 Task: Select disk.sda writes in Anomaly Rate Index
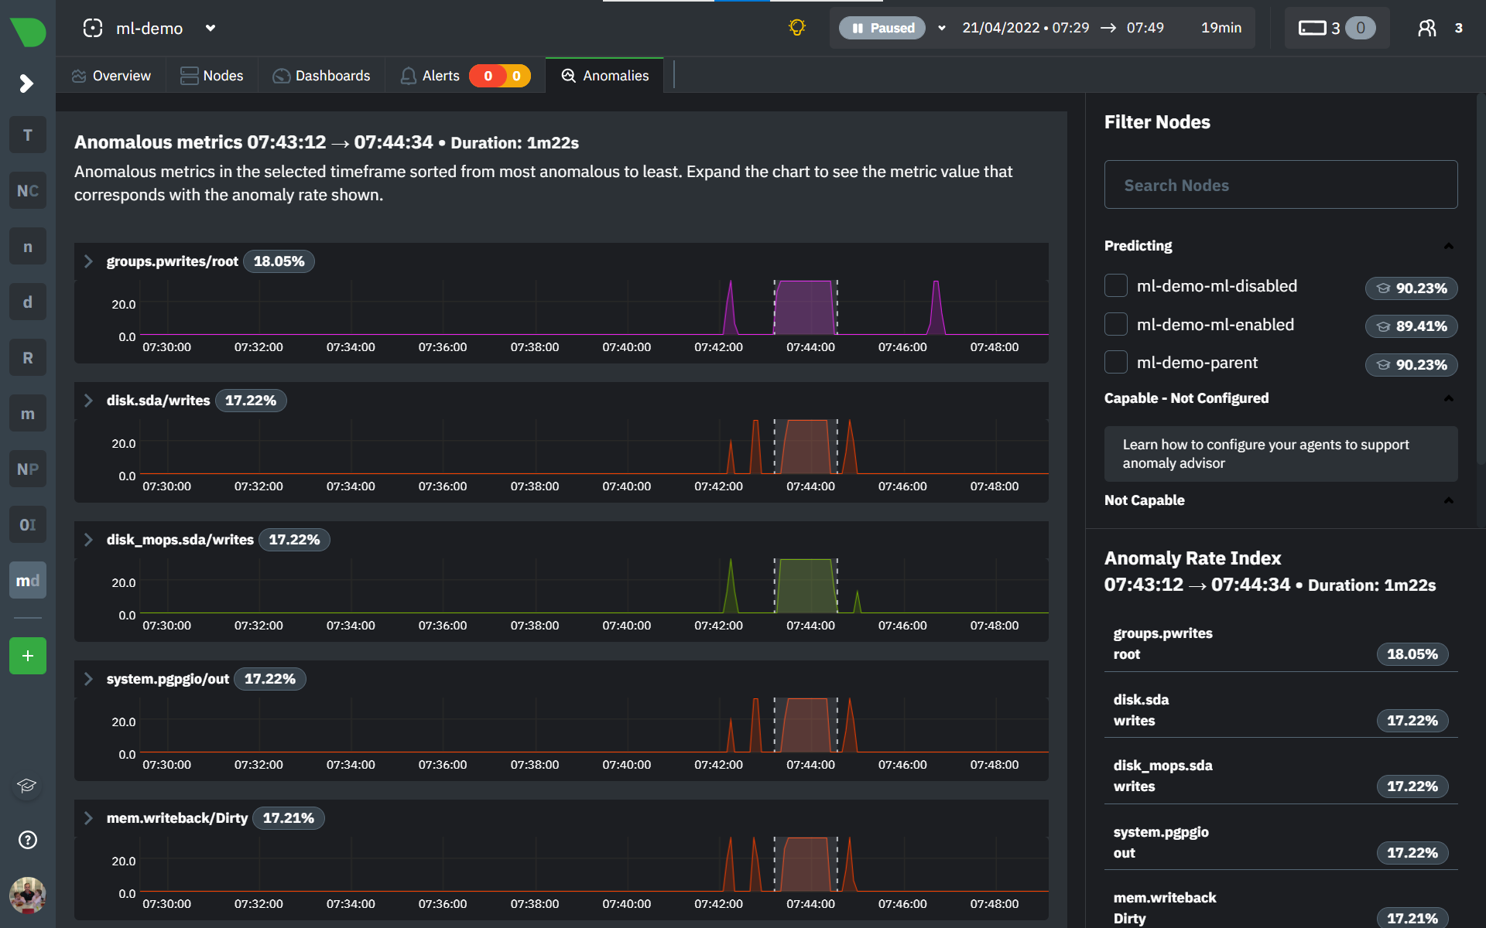pos(1281,710)
